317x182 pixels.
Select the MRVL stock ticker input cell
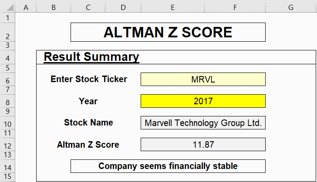point(203,79)
